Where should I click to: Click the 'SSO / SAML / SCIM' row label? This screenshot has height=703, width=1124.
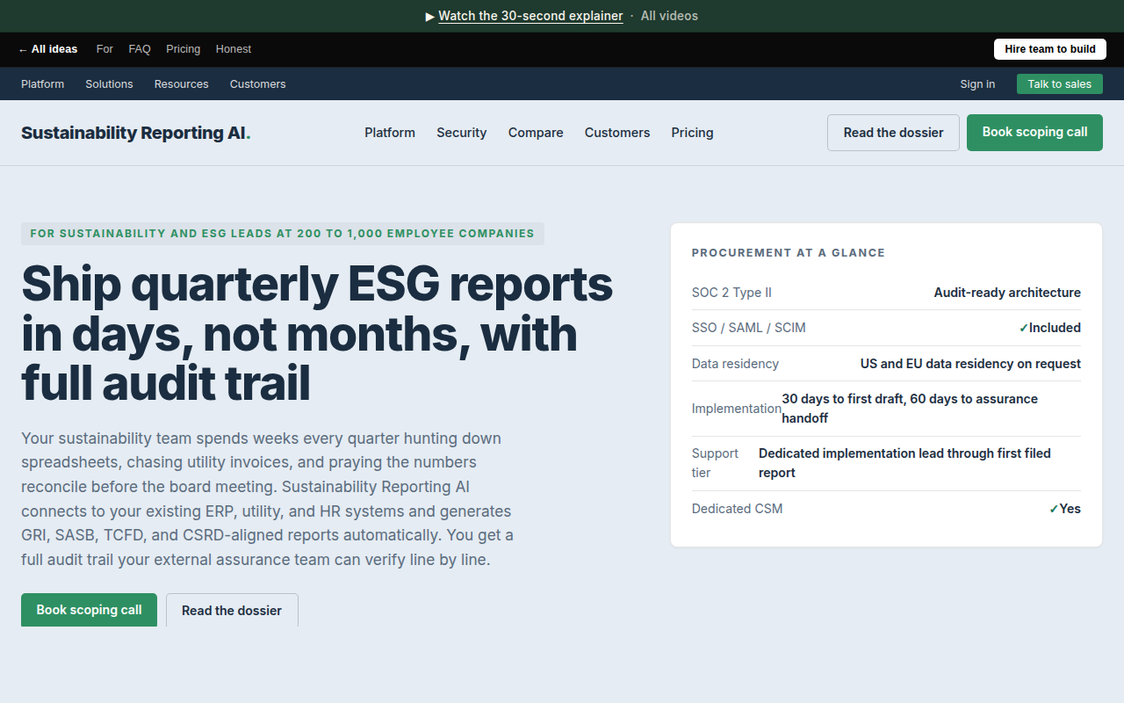click(x=749, y=328)
